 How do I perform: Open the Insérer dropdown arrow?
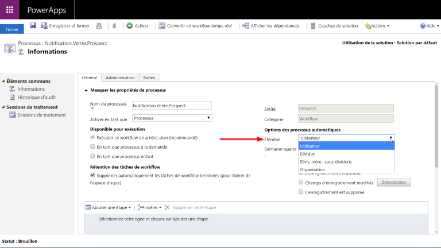click(x=160, y=208)
